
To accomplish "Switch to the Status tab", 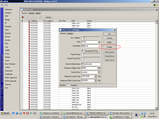I will pos(70,34).
